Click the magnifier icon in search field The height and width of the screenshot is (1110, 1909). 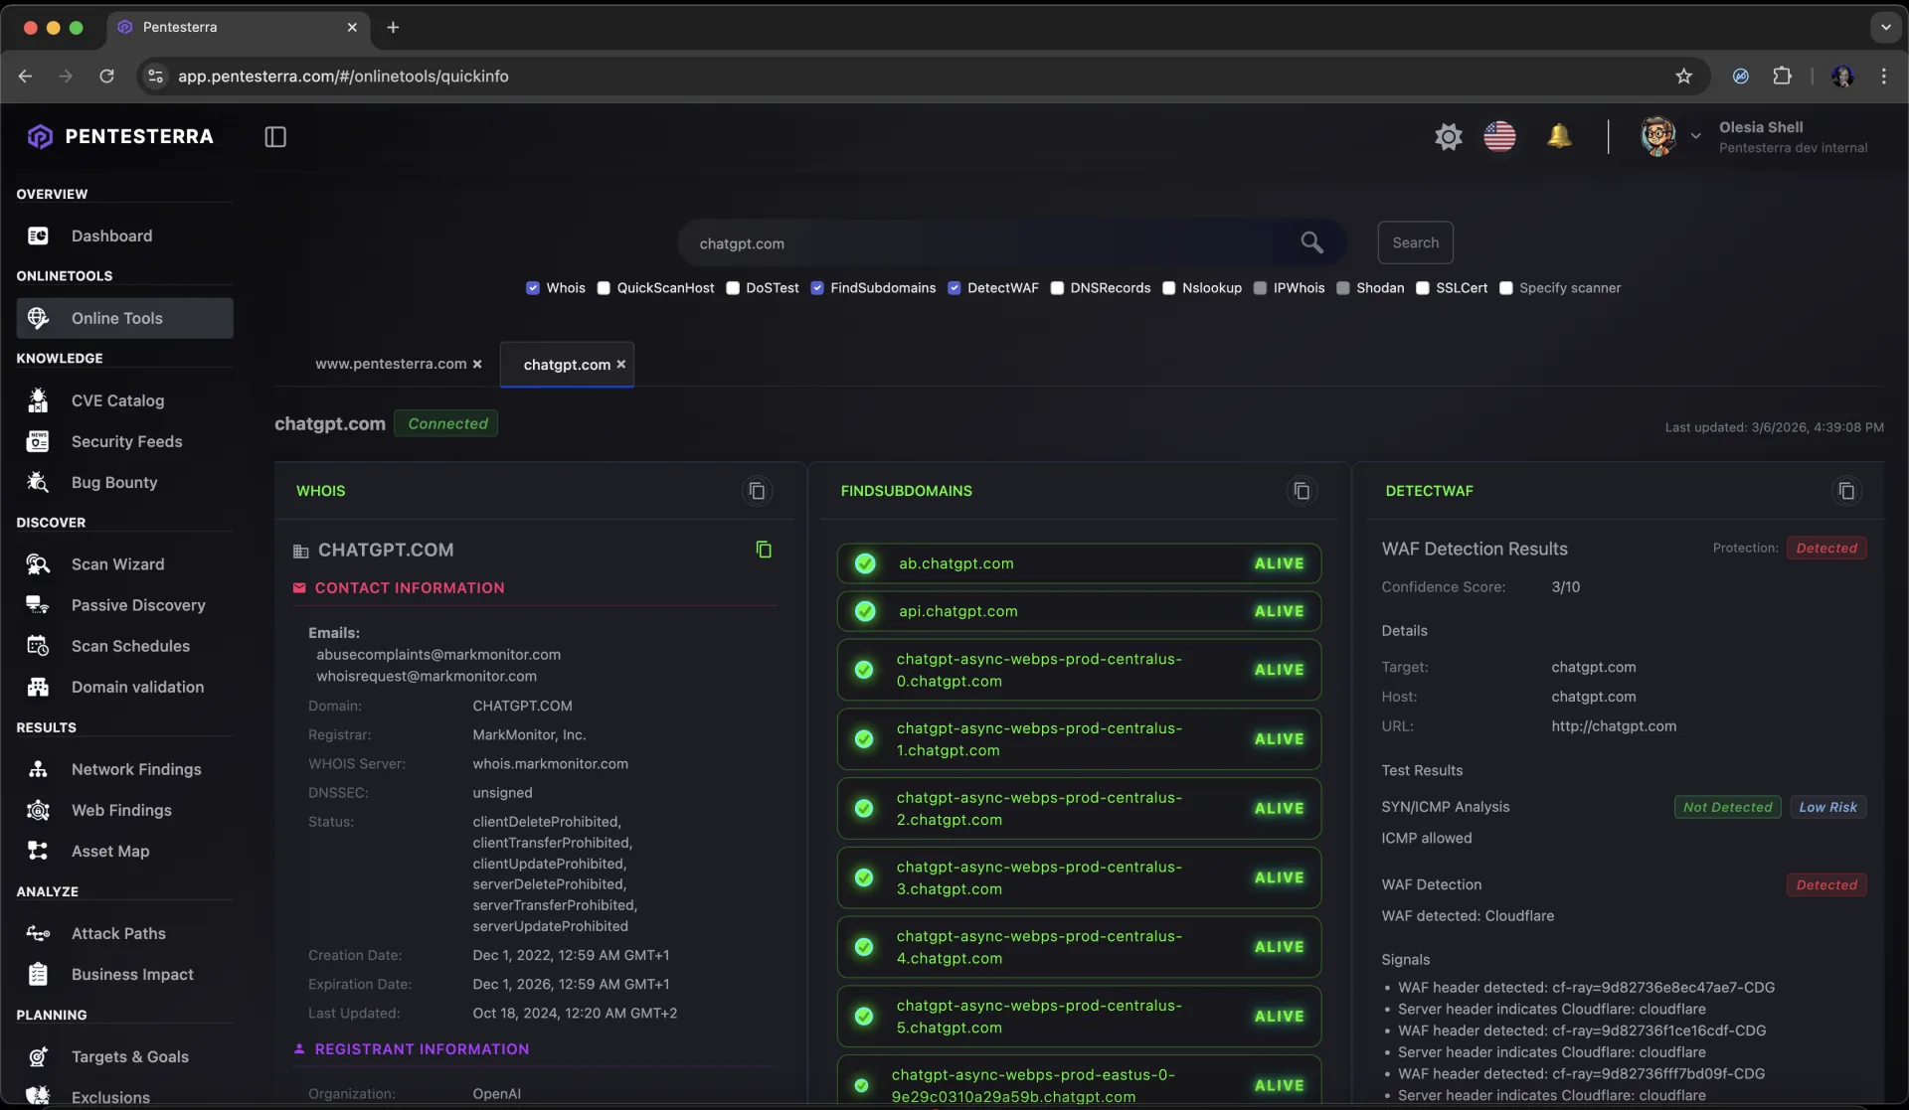1311,243
